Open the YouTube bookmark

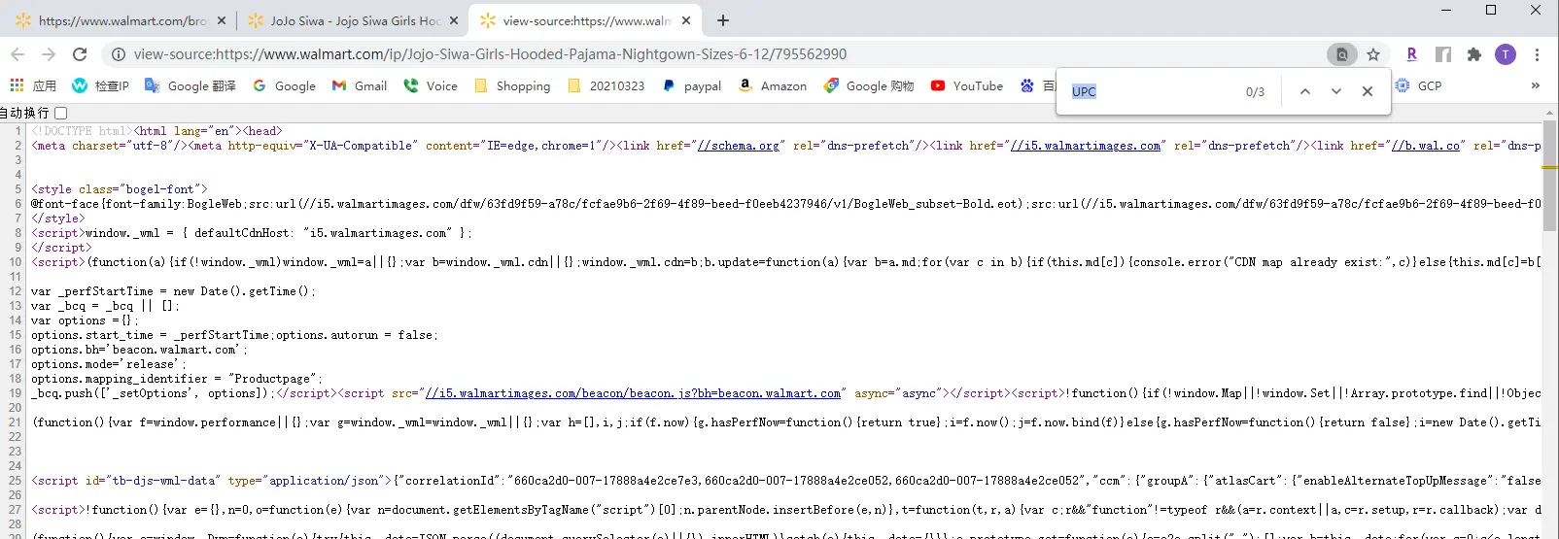[966, 85]
